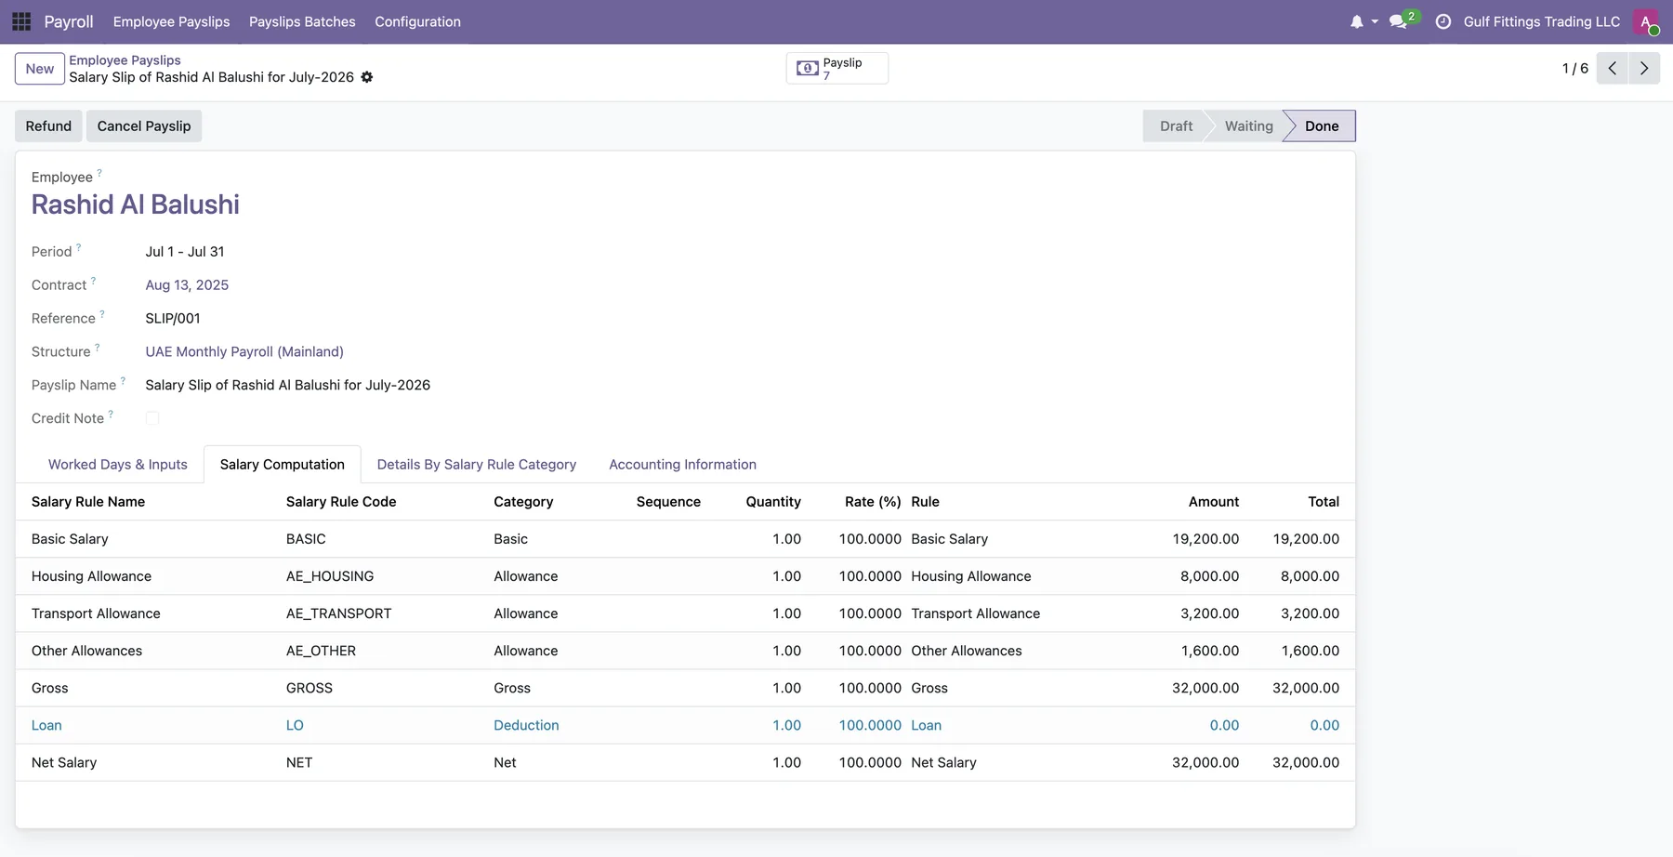Click the New button
Screen dimensions: 1673x857
pyautogui.click(x=40, y=69)
